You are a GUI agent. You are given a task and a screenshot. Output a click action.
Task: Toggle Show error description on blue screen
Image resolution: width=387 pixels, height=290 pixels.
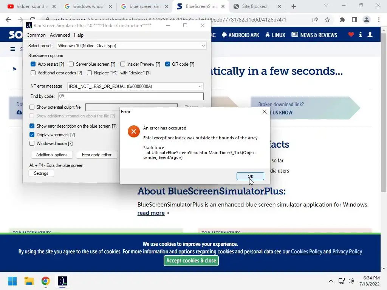click(32, 126)
